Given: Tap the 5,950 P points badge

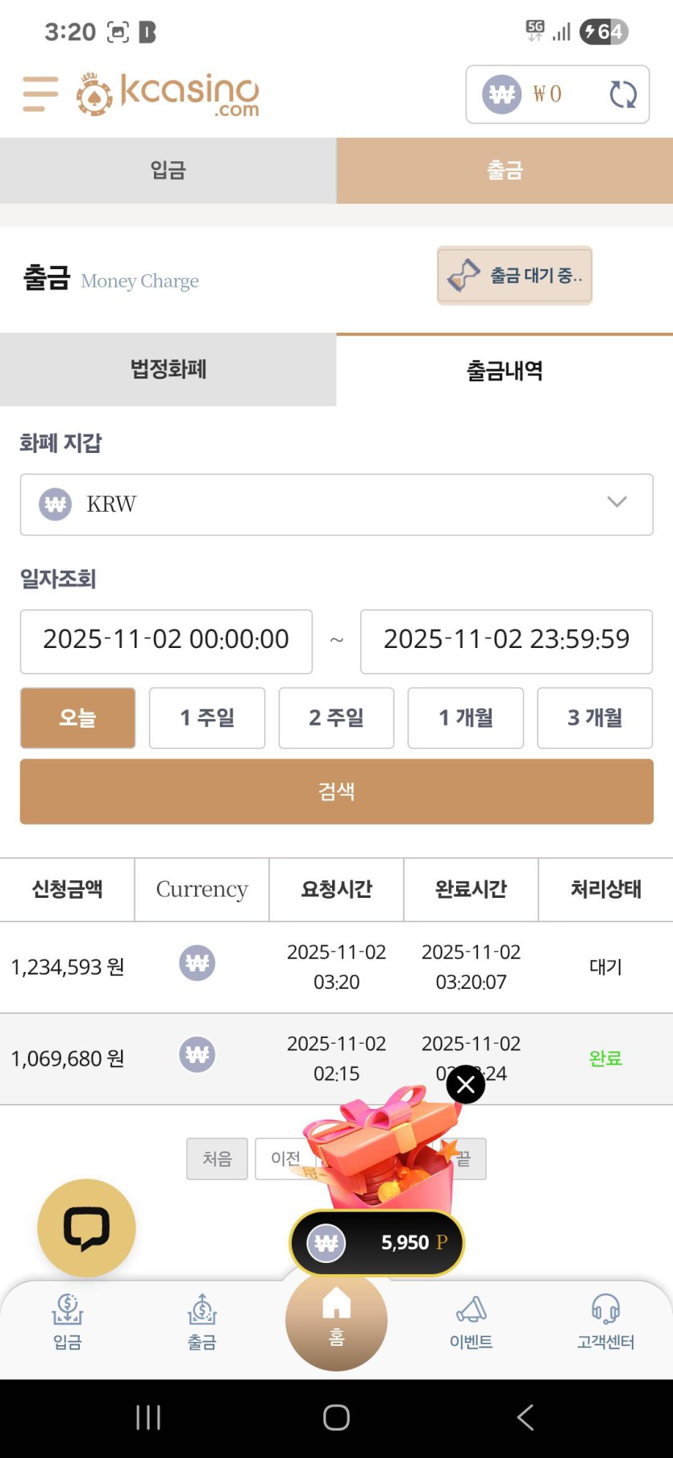Looking at the screenshot, I should click(x=377, y=1242).
